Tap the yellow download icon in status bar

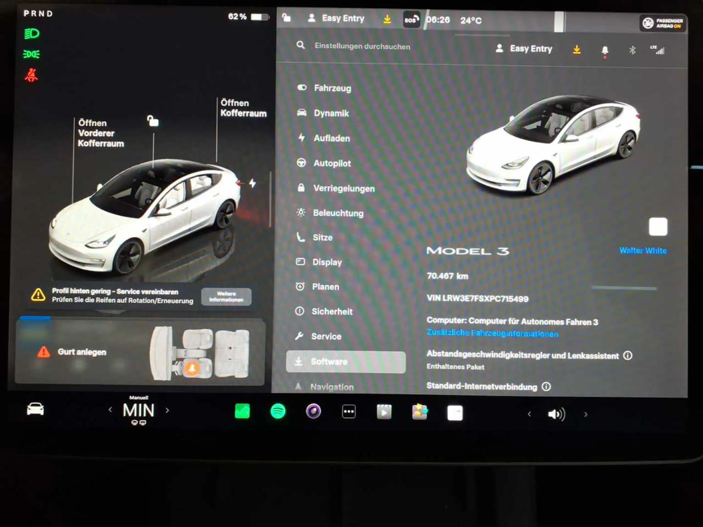[387, 19]
